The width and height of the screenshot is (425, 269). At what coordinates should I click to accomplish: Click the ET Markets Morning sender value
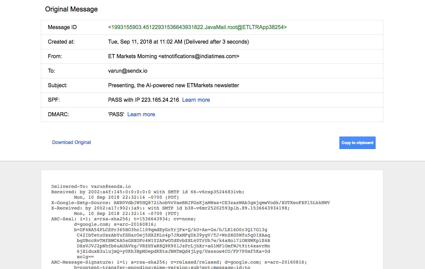point(174,56)
